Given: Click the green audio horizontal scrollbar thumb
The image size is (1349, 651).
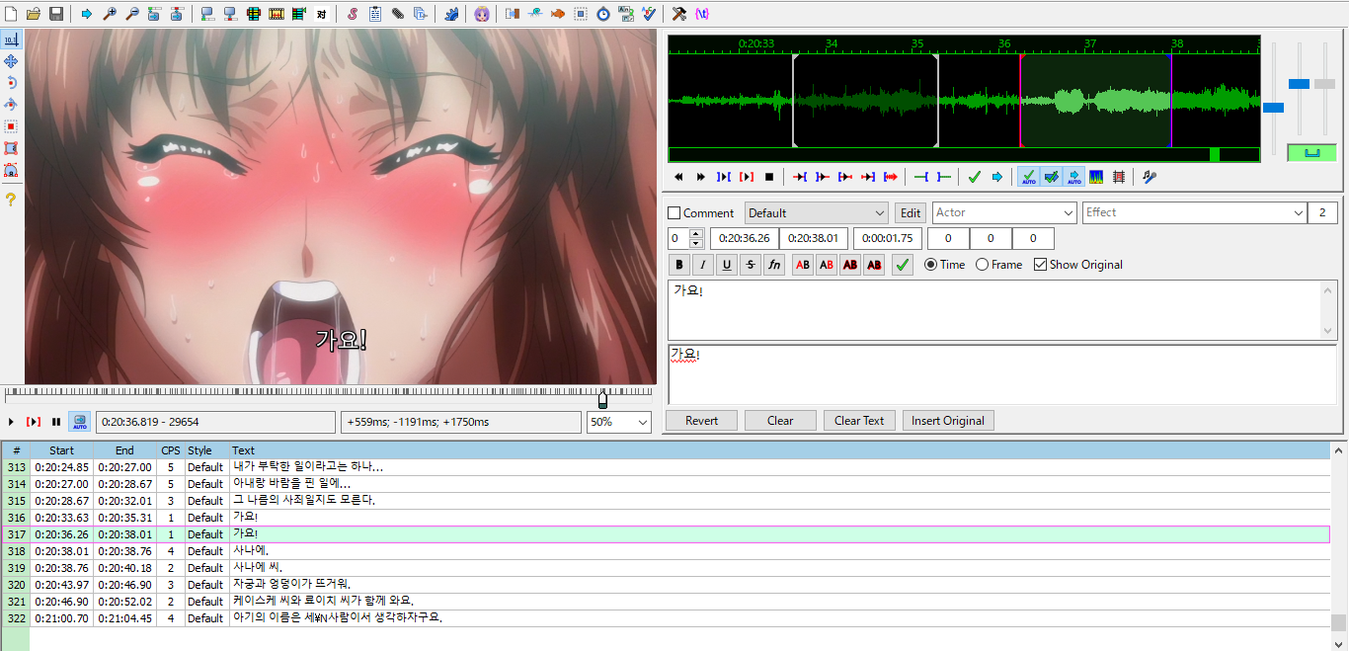Looking at the screenshot, I should coord(1215,154).
